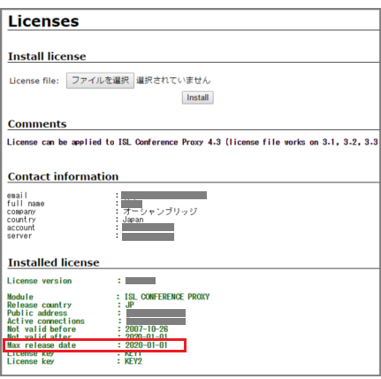This screenshot has width=381, height=379.
Task: Click the server field label
Action: (19, 236)
